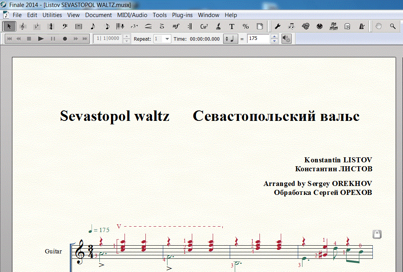This screenshot has width=403, height=272.
Task: Open the Repeat dropdown
Action: (167, 39)
